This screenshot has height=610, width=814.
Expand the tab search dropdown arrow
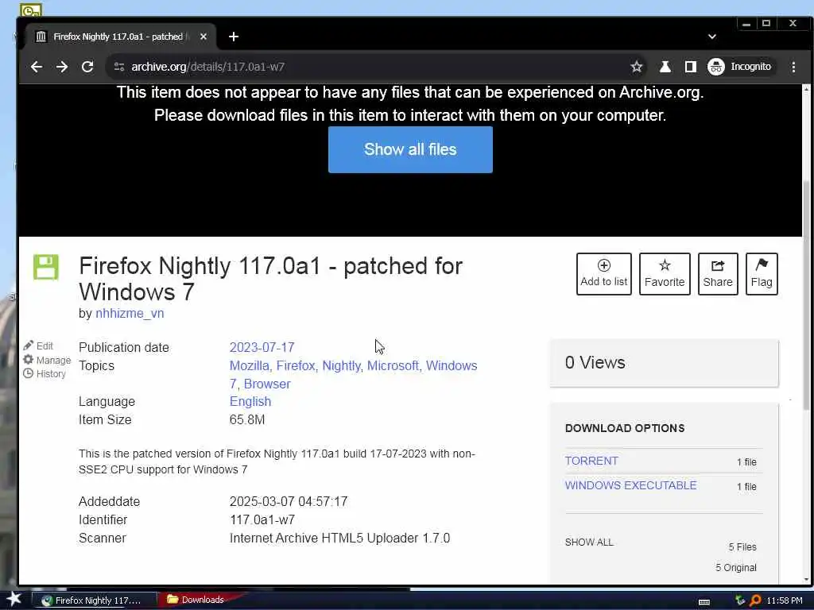[x=712, y=37]
